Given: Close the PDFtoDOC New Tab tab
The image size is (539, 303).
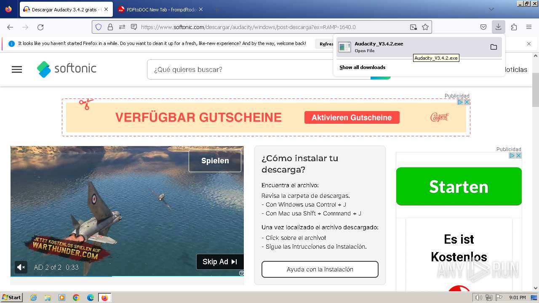Looking at the screenshot, I should [x=201, y=9].
